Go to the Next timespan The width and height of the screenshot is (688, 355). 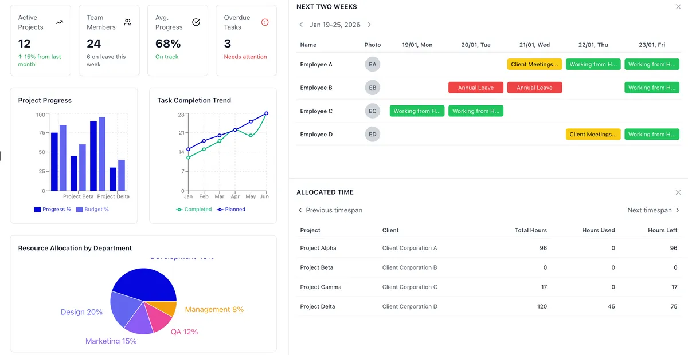653,210
